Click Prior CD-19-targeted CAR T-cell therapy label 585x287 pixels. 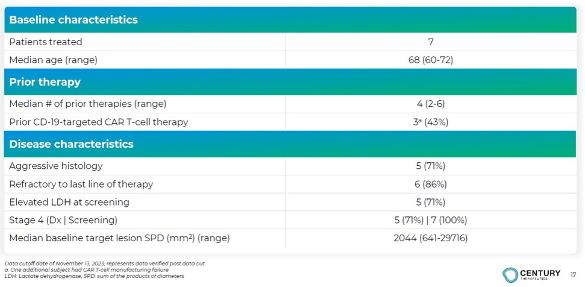99,122
